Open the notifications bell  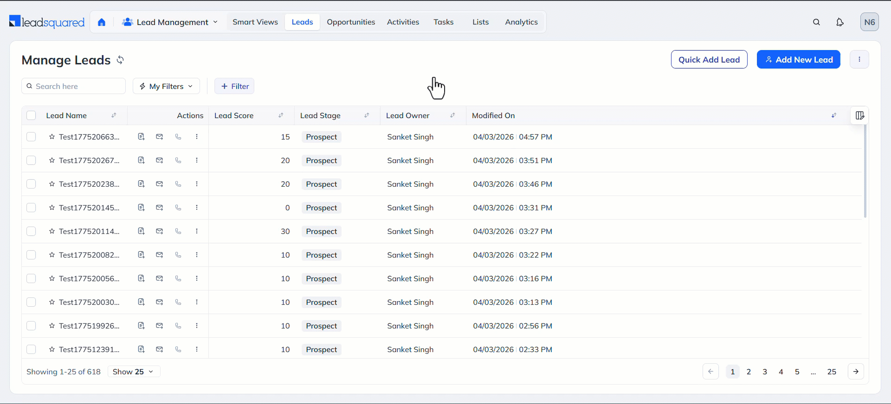click(x=839, y=22)
